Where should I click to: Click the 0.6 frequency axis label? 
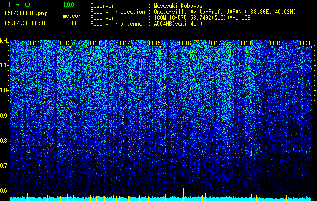click(5, 191)
